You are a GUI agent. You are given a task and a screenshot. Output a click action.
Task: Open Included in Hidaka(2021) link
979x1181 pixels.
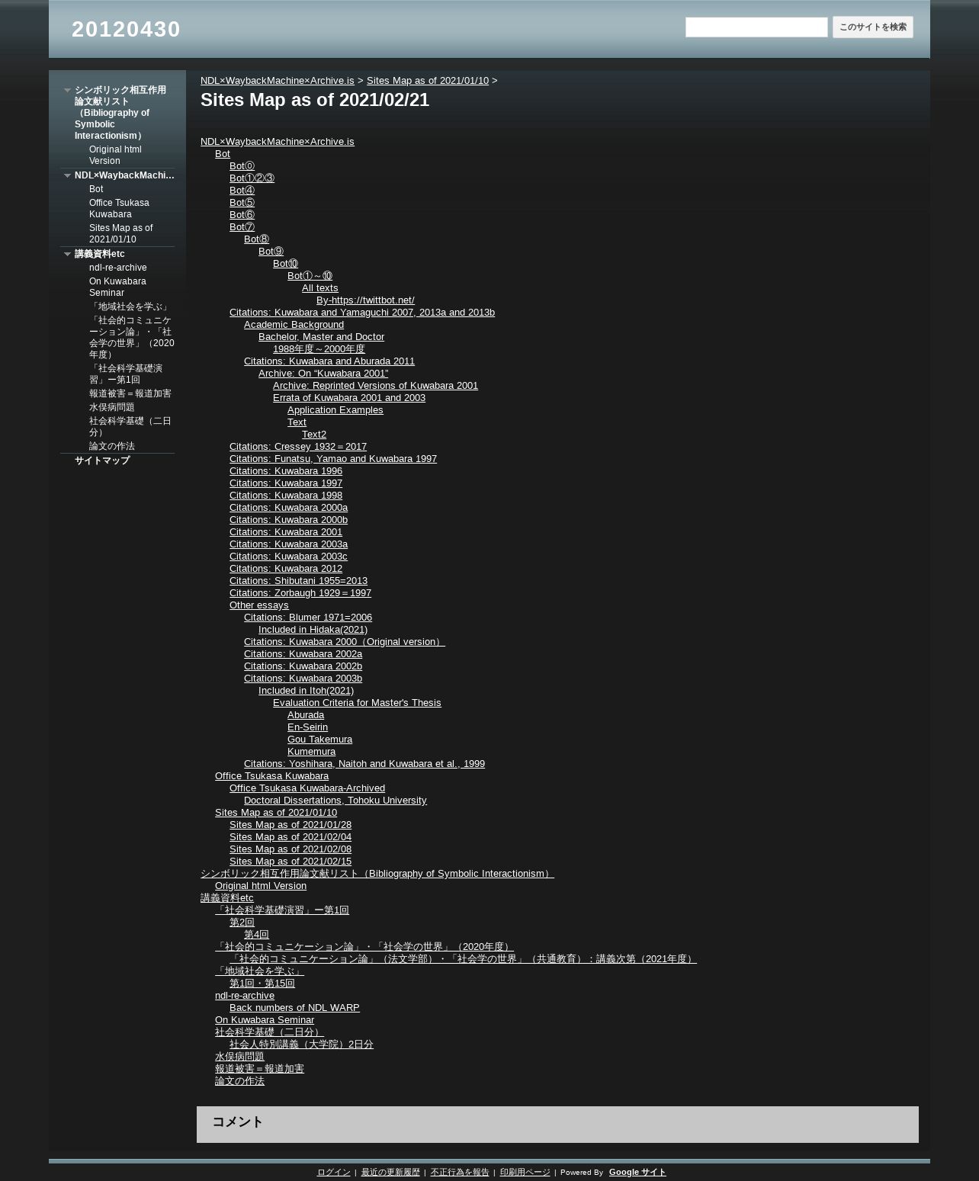tap(313, 629)
